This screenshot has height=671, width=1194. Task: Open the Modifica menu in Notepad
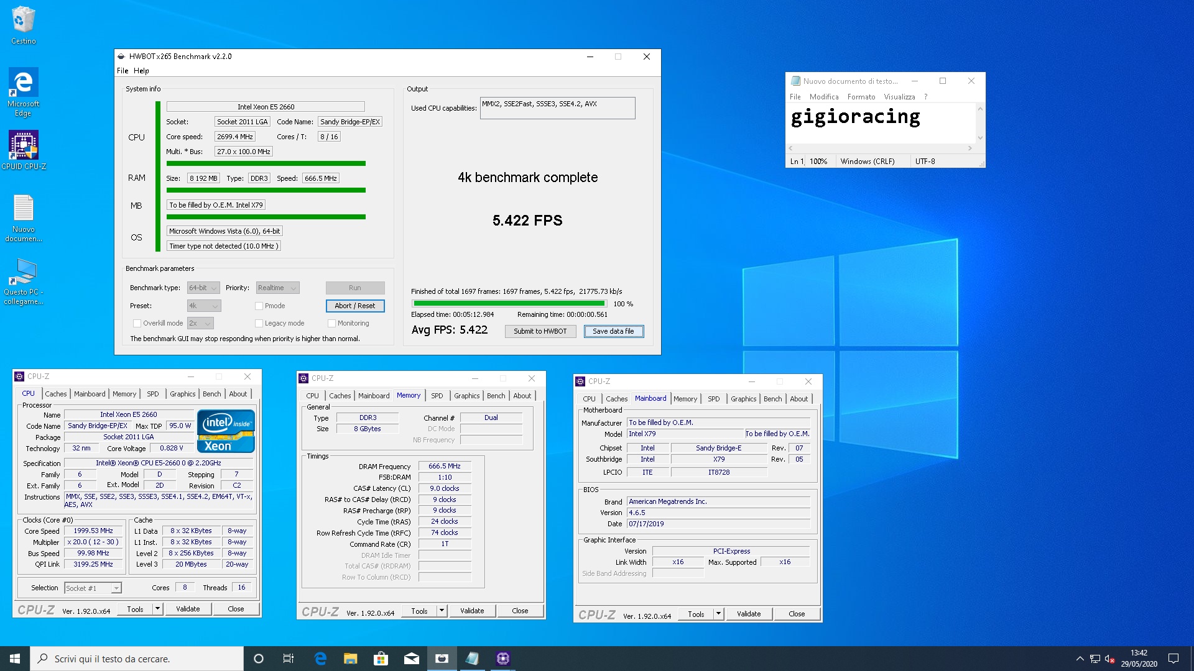[x=824, y=97]
